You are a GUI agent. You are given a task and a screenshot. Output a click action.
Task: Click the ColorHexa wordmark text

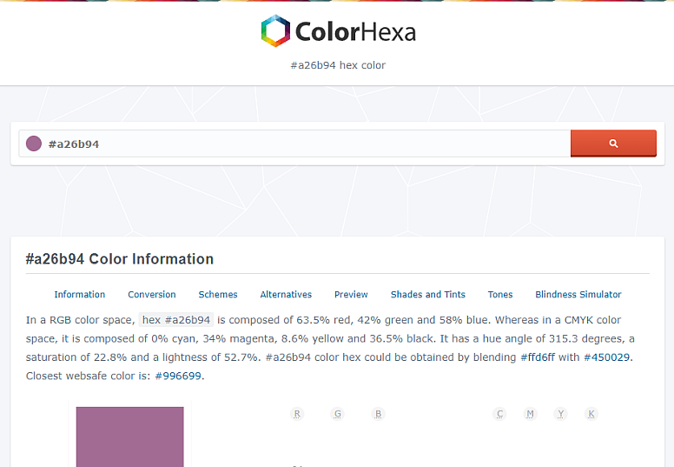pos(355,32)
